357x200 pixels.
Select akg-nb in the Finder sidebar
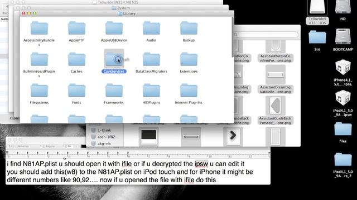[104, 143]
